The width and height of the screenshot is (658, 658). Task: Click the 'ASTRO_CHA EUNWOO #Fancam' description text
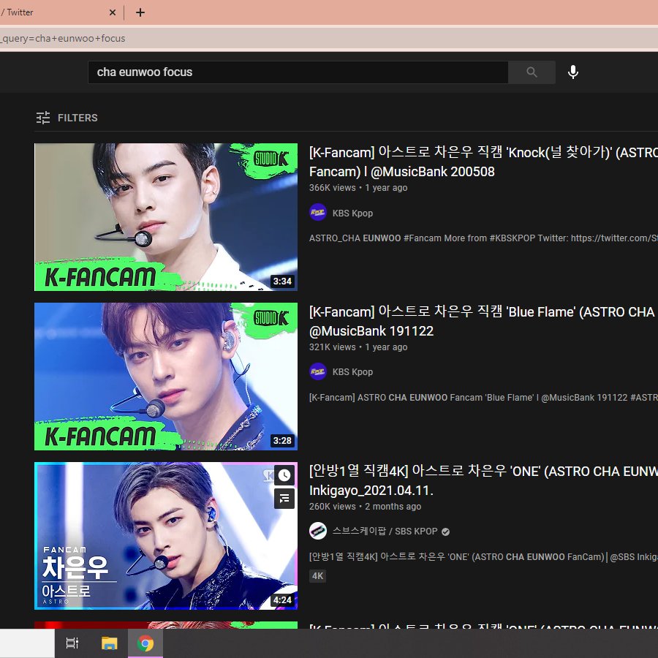(483, 238)
